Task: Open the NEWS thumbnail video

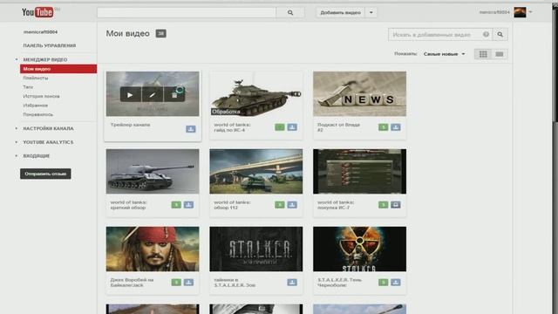Action: 359,93
